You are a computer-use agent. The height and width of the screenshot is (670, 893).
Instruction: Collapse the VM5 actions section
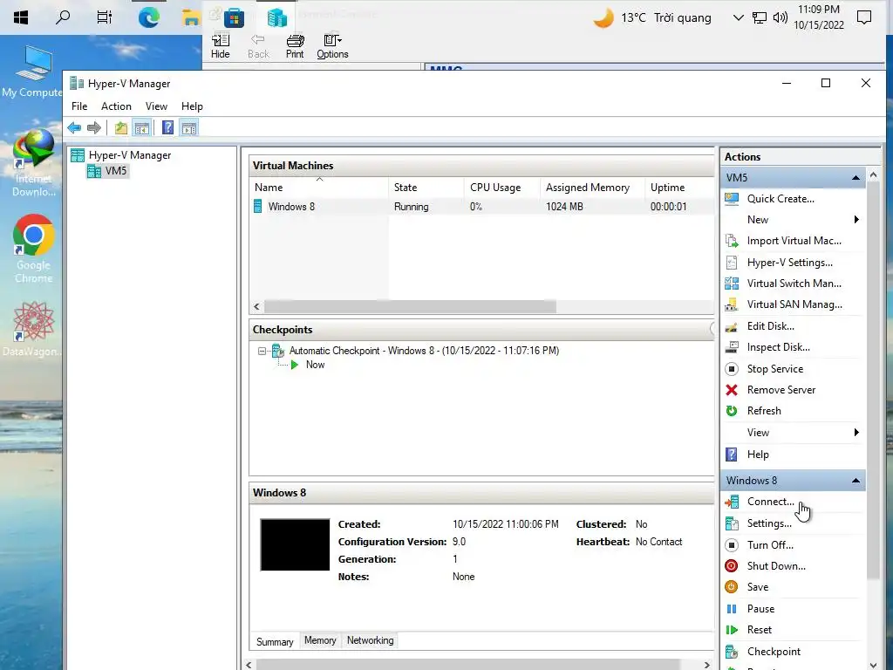point(856,178)
